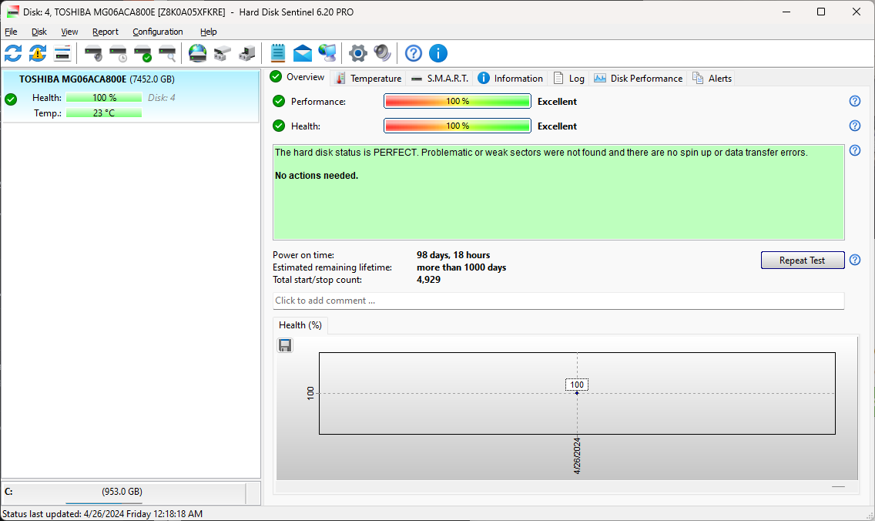The height and width of the screenshot is (521, 875).
Task: Click the 4/26/2024 graph date label
Action: [x=577, y=456]
